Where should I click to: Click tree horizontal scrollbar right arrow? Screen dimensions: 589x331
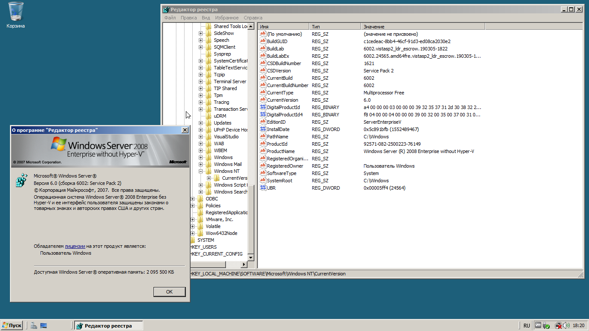pos(244,265)
